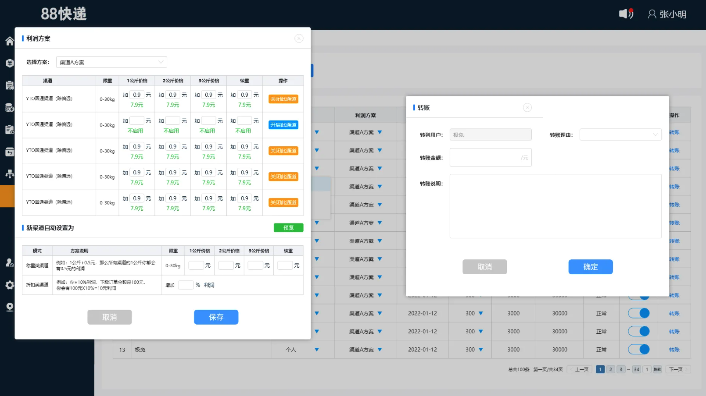This screenshot has height=396, width=706.
Task: Open the delivery truck order icon
Action: click(10, 85)
